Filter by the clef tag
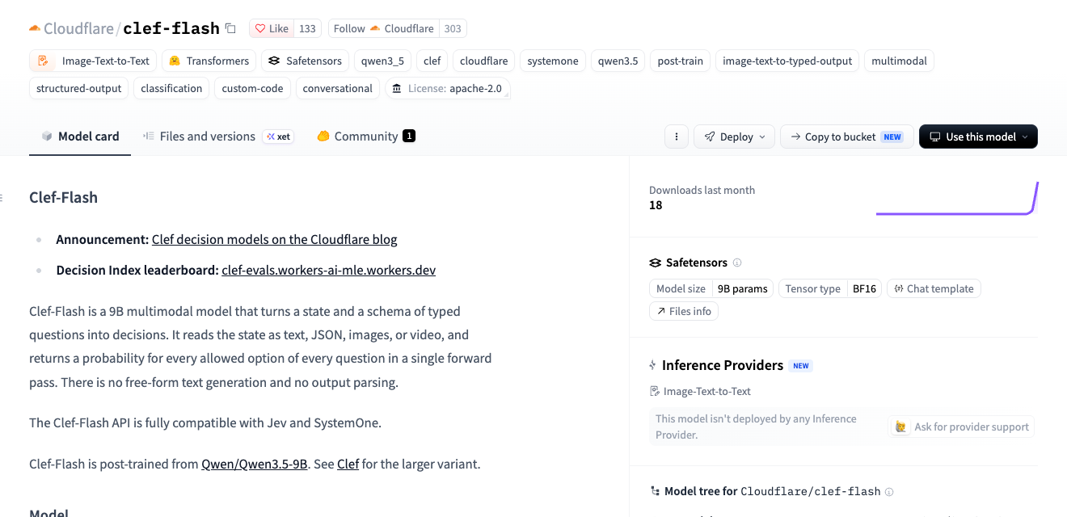Screen dimensions: 1067x517 coord(432,61)
